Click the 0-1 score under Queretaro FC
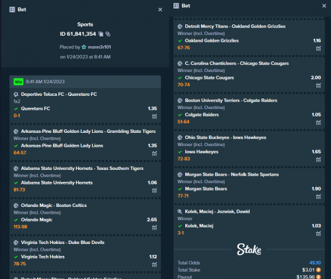The height and width of the screenshot is (279, 331). pyautogui.click(x=17, y=116)
